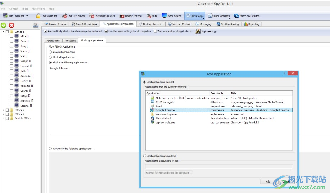Image resolution: width=330 pixels, height=193 pixels.
Task: Switch to the Remote Screens tab
Action: click(x=55, y=24)
